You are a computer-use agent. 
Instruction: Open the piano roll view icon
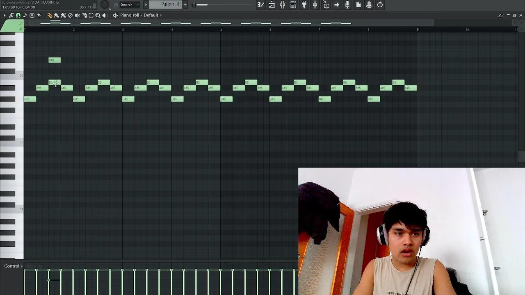272,5
